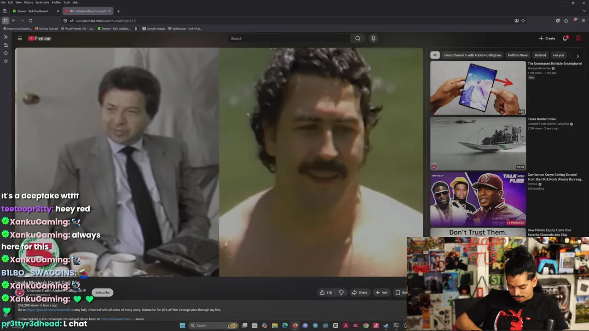This screenshot has width=589, height=331.
Task: Open the Tools menu
Action: click(x=67, y=2)
